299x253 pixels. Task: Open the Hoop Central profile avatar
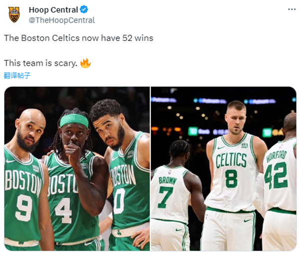(14, 14)
